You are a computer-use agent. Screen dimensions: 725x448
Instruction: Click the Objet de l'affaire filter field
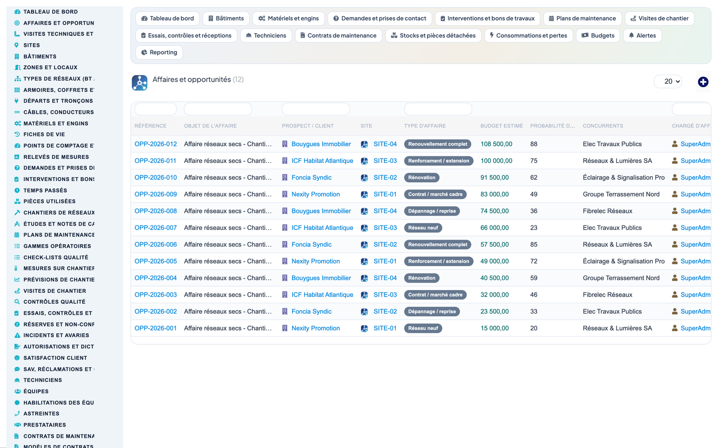pos(218,109)
